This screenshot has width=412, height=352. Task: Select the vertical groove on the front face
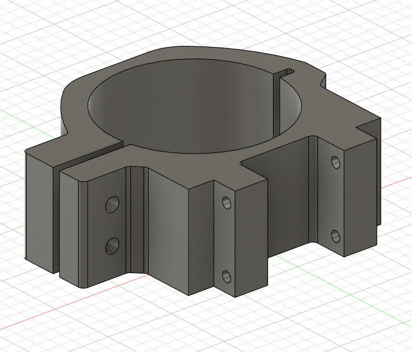click(136, 220)
